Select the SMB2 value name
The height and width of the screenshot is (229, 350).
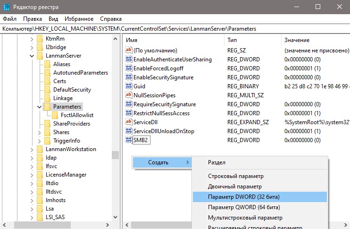tap(142, 140)
